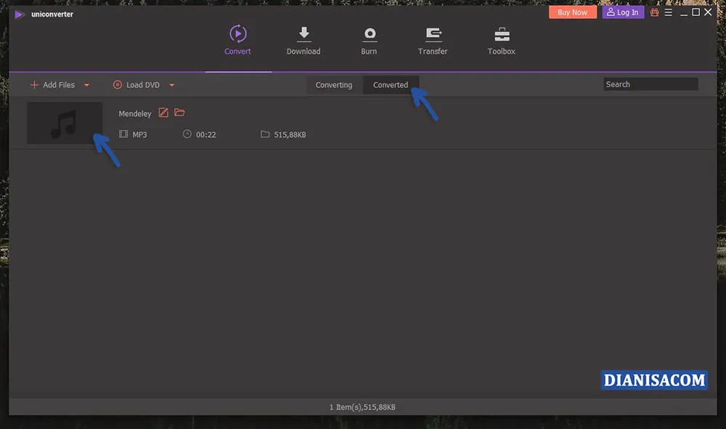Select the Convert tab at the top
The height and width of the screenshot is (429, 726).
point(237,40)
